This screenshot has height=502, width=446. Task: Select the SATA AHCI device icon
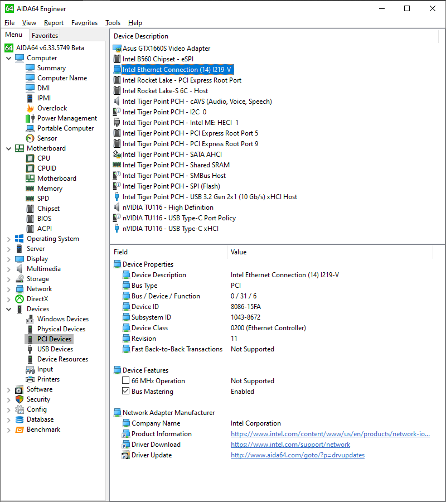tap(117, 155)
